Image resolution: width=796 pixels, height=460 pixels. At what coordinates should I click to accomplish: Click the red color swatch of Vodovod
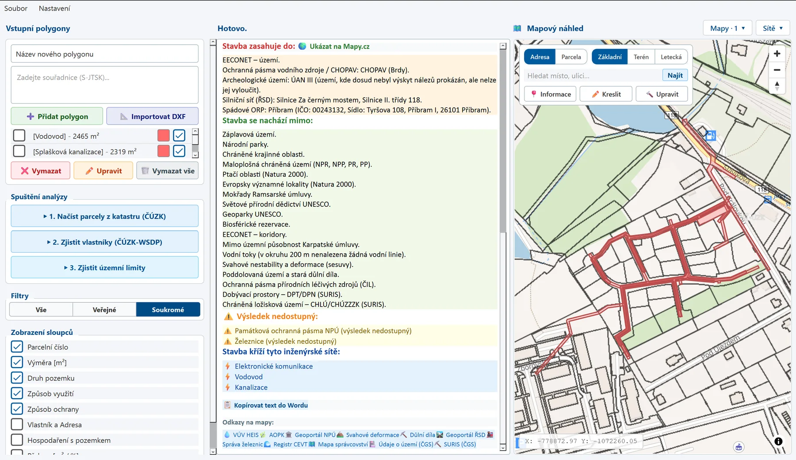(x=164, y=136)
